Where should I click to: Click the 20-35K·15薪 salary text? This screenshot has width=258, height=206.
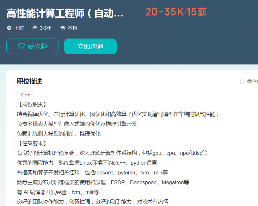pyautogui.click(x=176, y=12)
